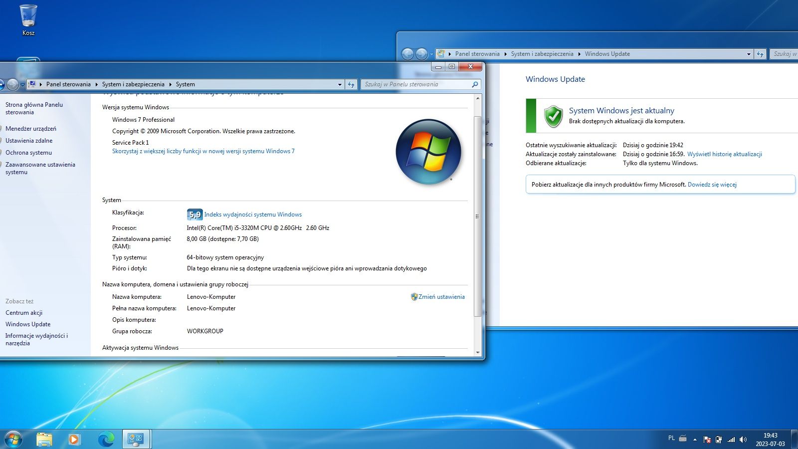Open the Action Center flag icon in the tray
798x449 pixels.
click(x=707, y=440)
